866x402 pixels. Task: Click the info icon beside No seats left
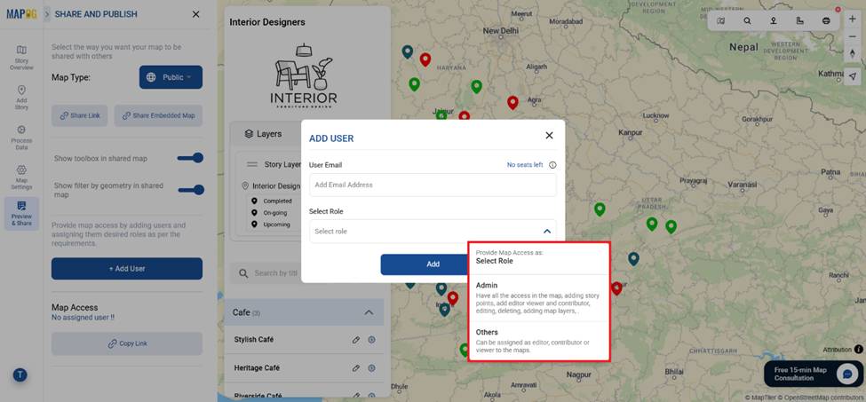[x=552, y=165]
